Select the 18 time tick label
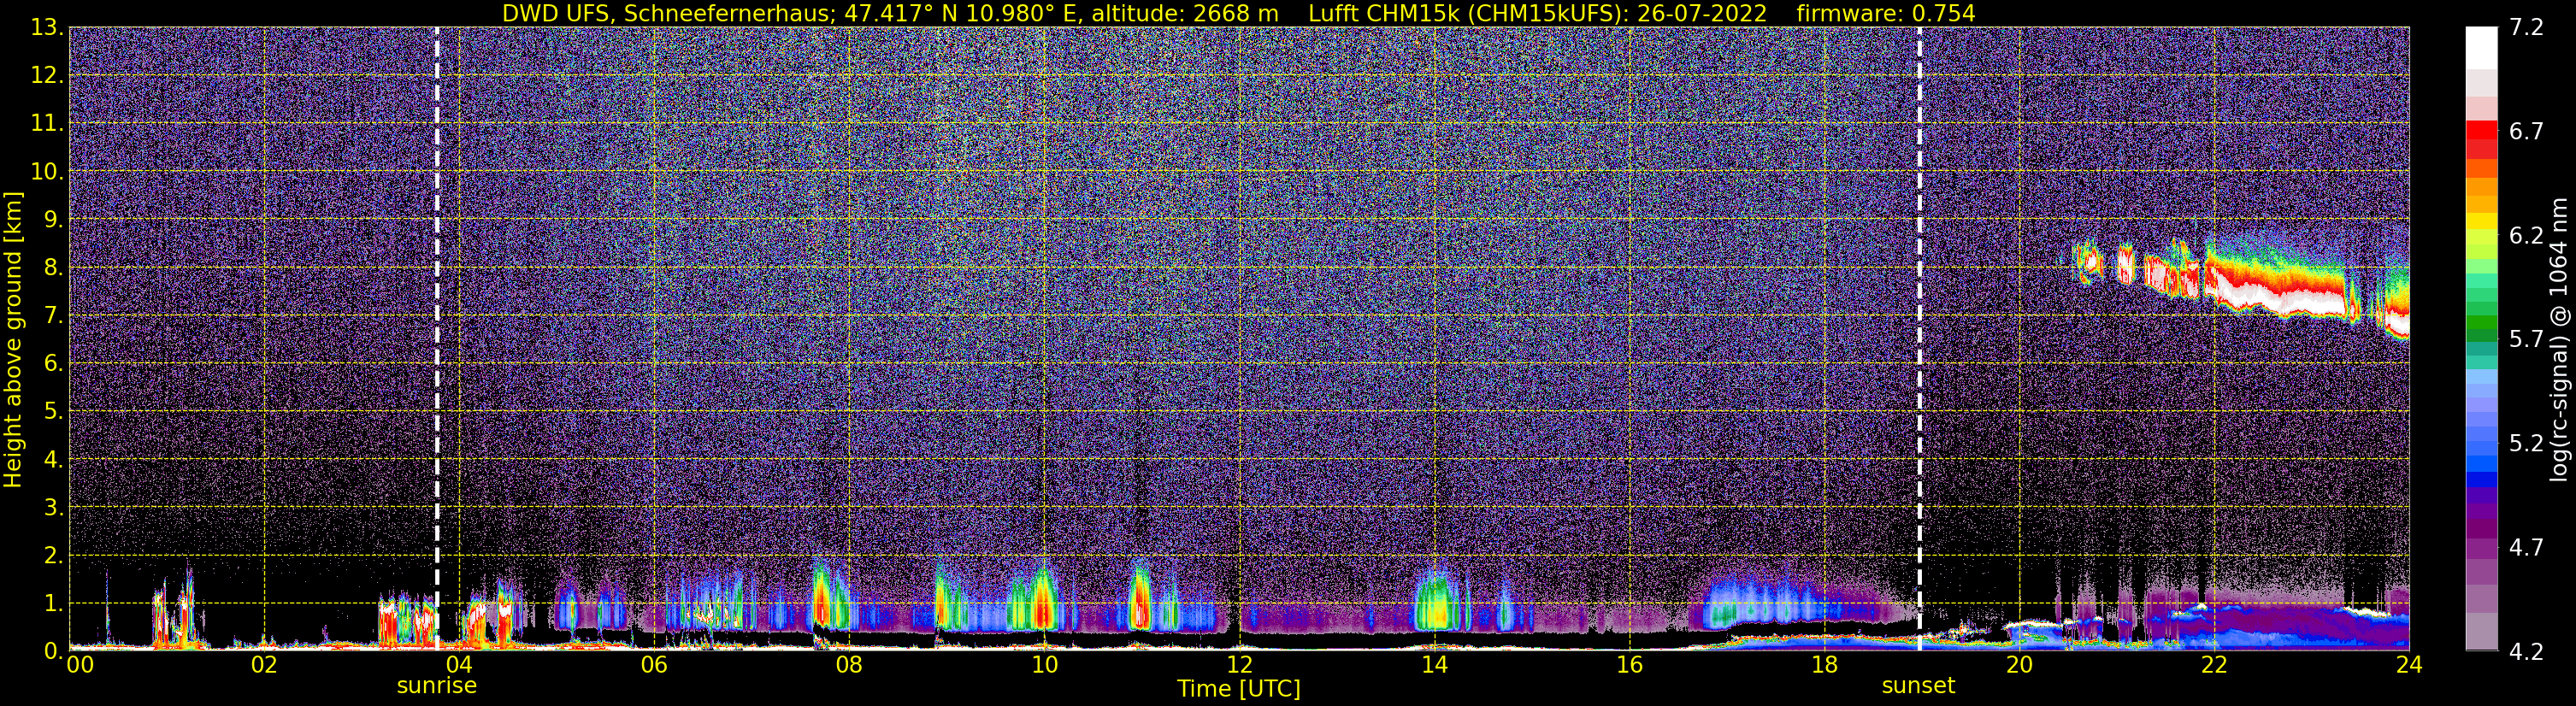 click(1824, 666)
